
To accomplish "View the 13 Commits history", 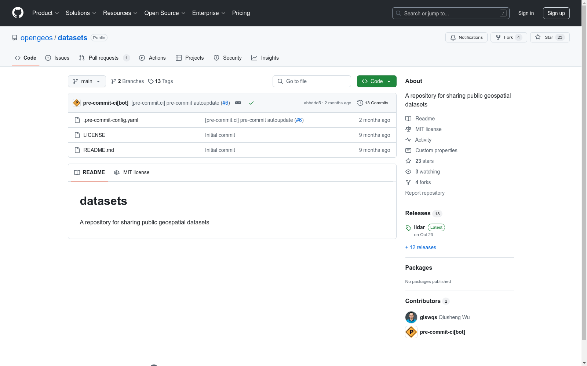I will (x=373, y=103).
